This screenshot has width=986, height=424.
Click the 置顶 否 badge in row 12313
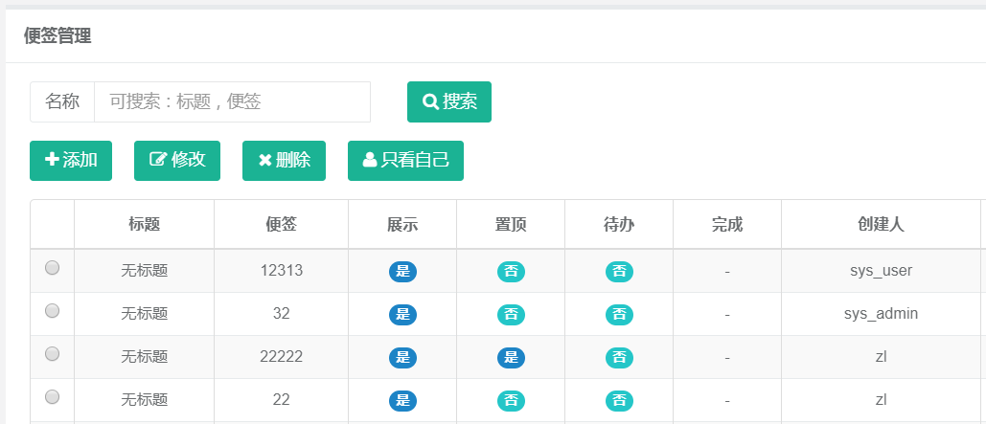(512, 272)
